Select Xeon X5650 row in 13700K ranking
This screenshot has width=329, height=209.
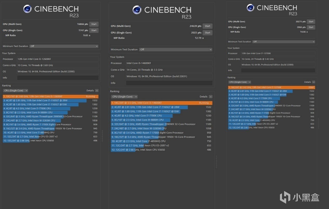pyautogui.click(x=272, y=128)
